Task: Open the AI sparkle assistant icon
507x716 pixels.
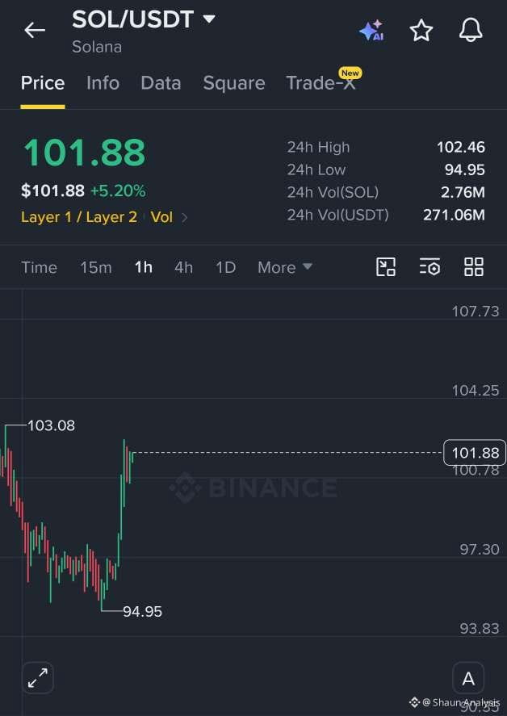Action: (372, 31)
